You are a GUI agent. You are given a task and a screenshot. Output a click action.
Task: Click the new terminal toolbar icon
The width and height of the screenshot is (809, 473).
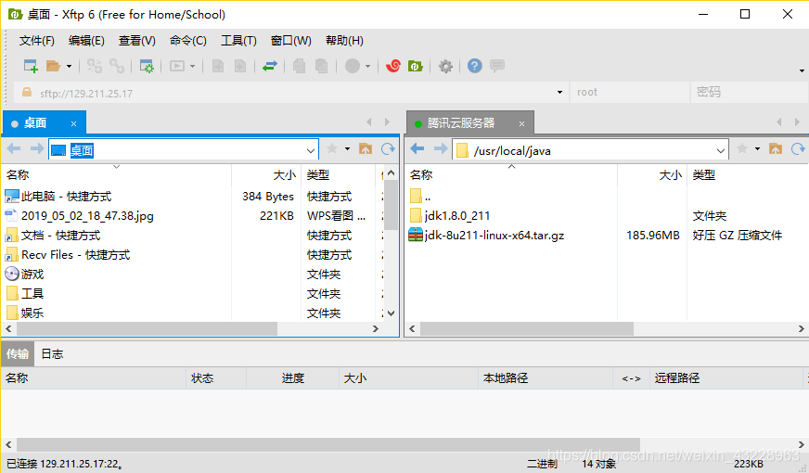coord(177,66)
